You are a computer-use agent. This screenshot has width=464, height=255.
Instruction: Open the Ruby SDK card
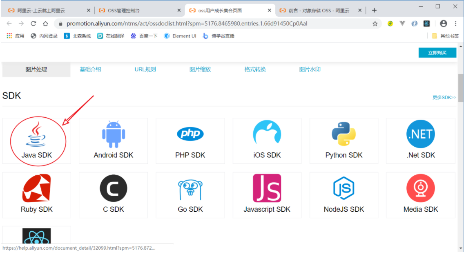tap(37, 195)
